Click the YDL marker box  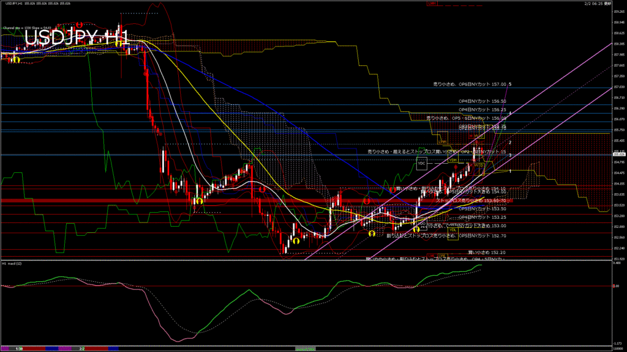[x=453, y=230]
